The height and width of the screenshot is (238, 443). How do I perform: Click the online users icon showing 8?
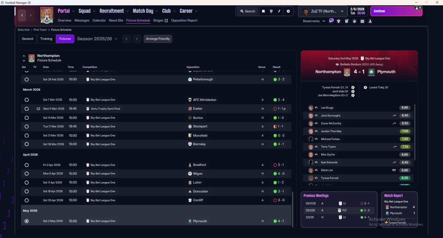[418, 8]
